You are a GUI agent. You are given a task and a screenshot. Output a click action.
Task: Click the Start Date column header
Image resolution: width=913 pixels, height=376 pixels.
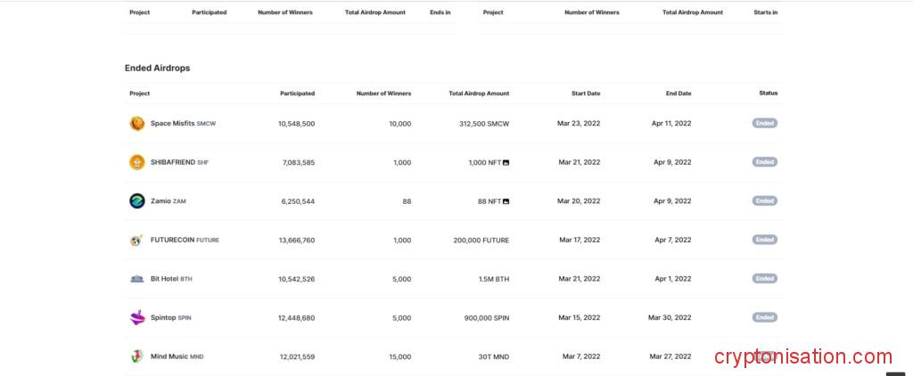pos(586,94)
